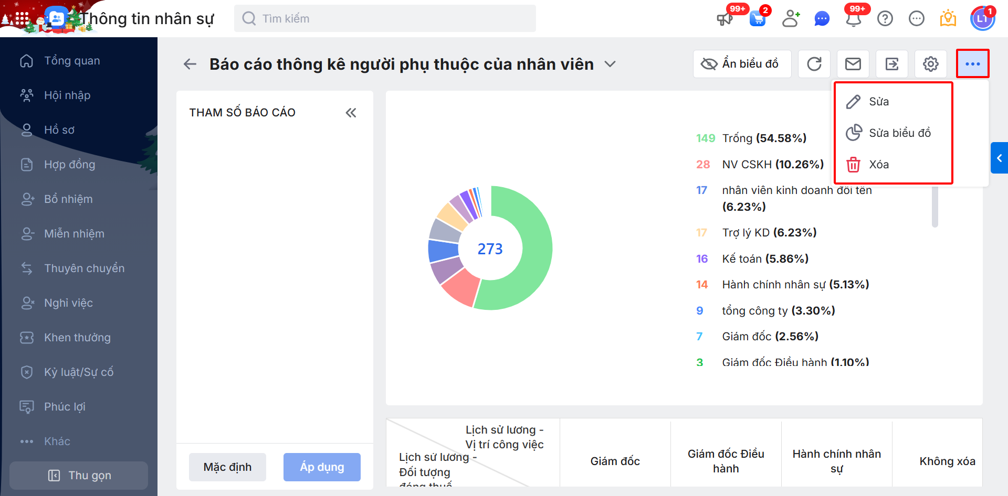Viewport: 1008px width, 496px height.
Task: Collapse sidebar with Thu gọn
Action: coord(79,476)
